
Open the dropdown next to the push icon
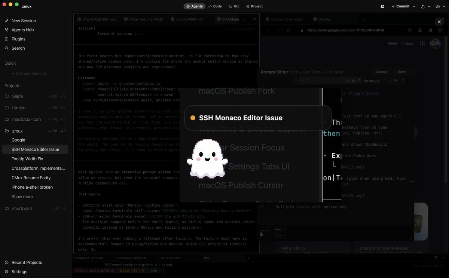pos(429,6)
